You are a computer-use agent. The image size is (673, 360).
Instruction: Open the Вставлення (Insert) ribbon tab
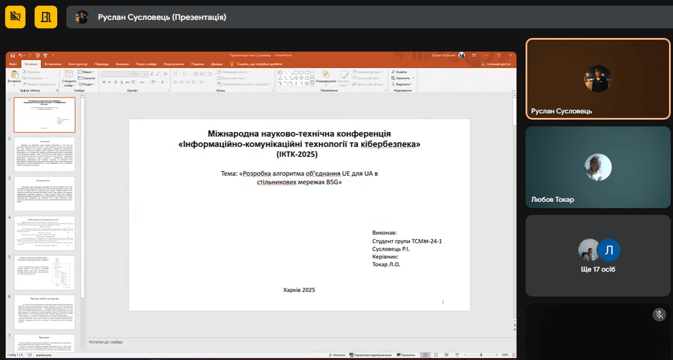click(x=53, y=64)
